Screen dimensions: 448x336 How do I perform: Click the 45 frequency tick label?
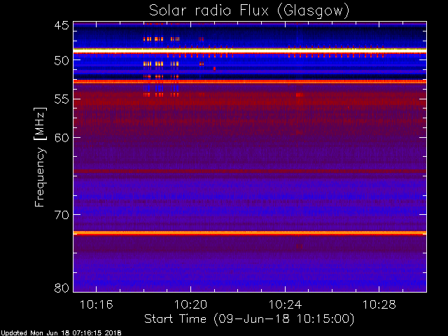coord(62,26)
